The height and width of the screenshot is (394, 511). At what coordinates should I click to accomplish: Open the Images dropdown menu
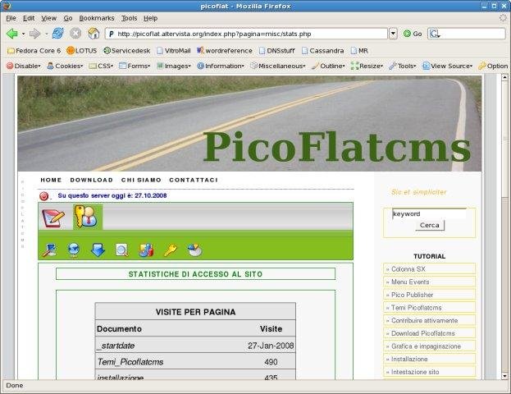[x=173, y=66]
